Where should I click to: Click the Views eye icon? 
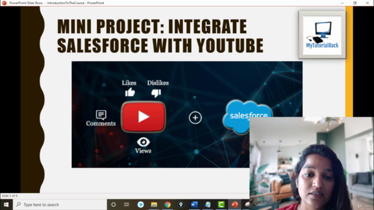point(143,142)
